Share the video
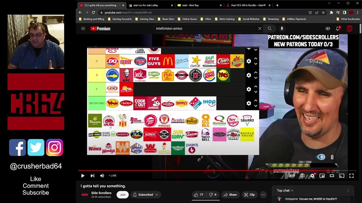The width and height of the screenshot is (362, 203). point(230,195)
